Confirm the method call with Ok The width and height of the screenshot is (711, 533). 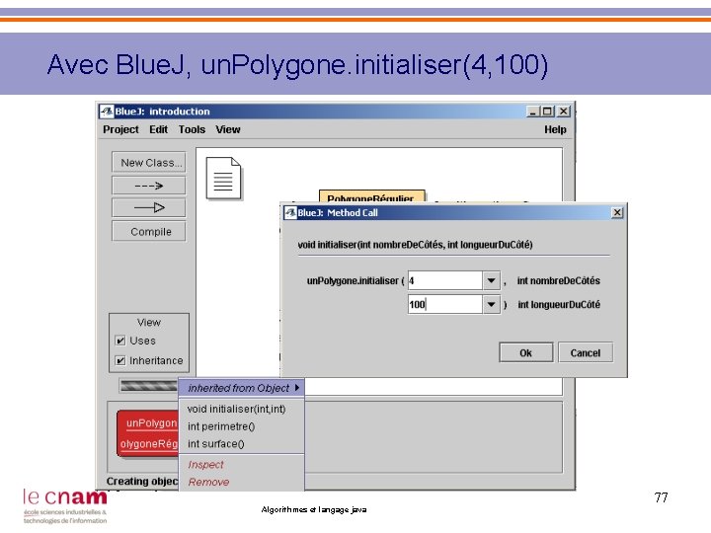tap(526, 352)
